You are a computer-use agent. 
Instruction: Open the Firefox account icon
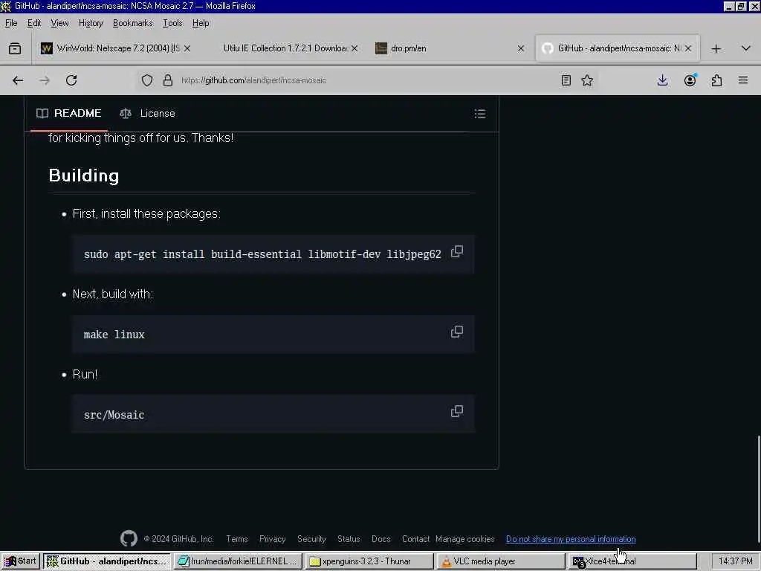pos(690,80)
